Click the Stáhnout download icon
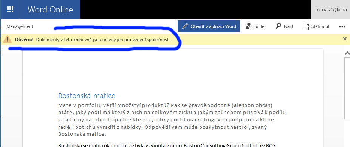The height and width of the screenshot is (147, 350). pos(307,26)
